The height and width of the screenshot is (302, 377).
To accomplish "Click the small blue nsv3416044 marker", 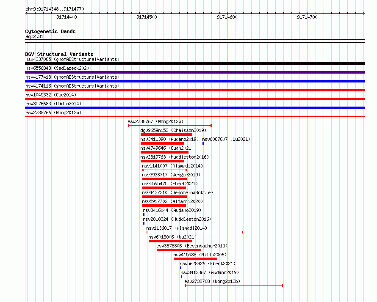I will tap(144, 214).
